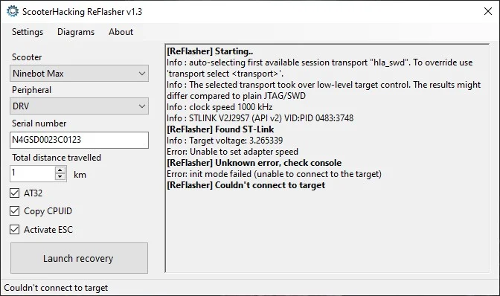Toggle the Copy CPUID checkbox
The height and width of the screenshot is (296, 500).
click(14, 211)
